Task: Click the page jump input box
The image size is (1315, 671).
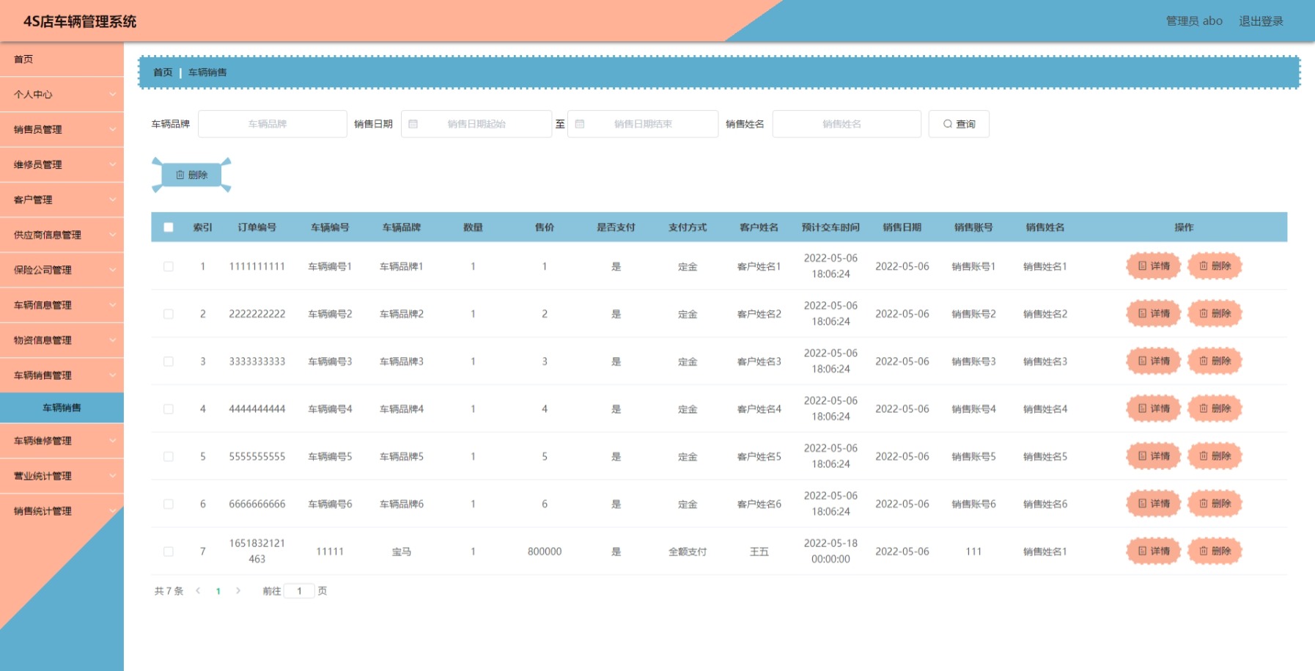Action: pyautogui.click(x=299, y=591)
